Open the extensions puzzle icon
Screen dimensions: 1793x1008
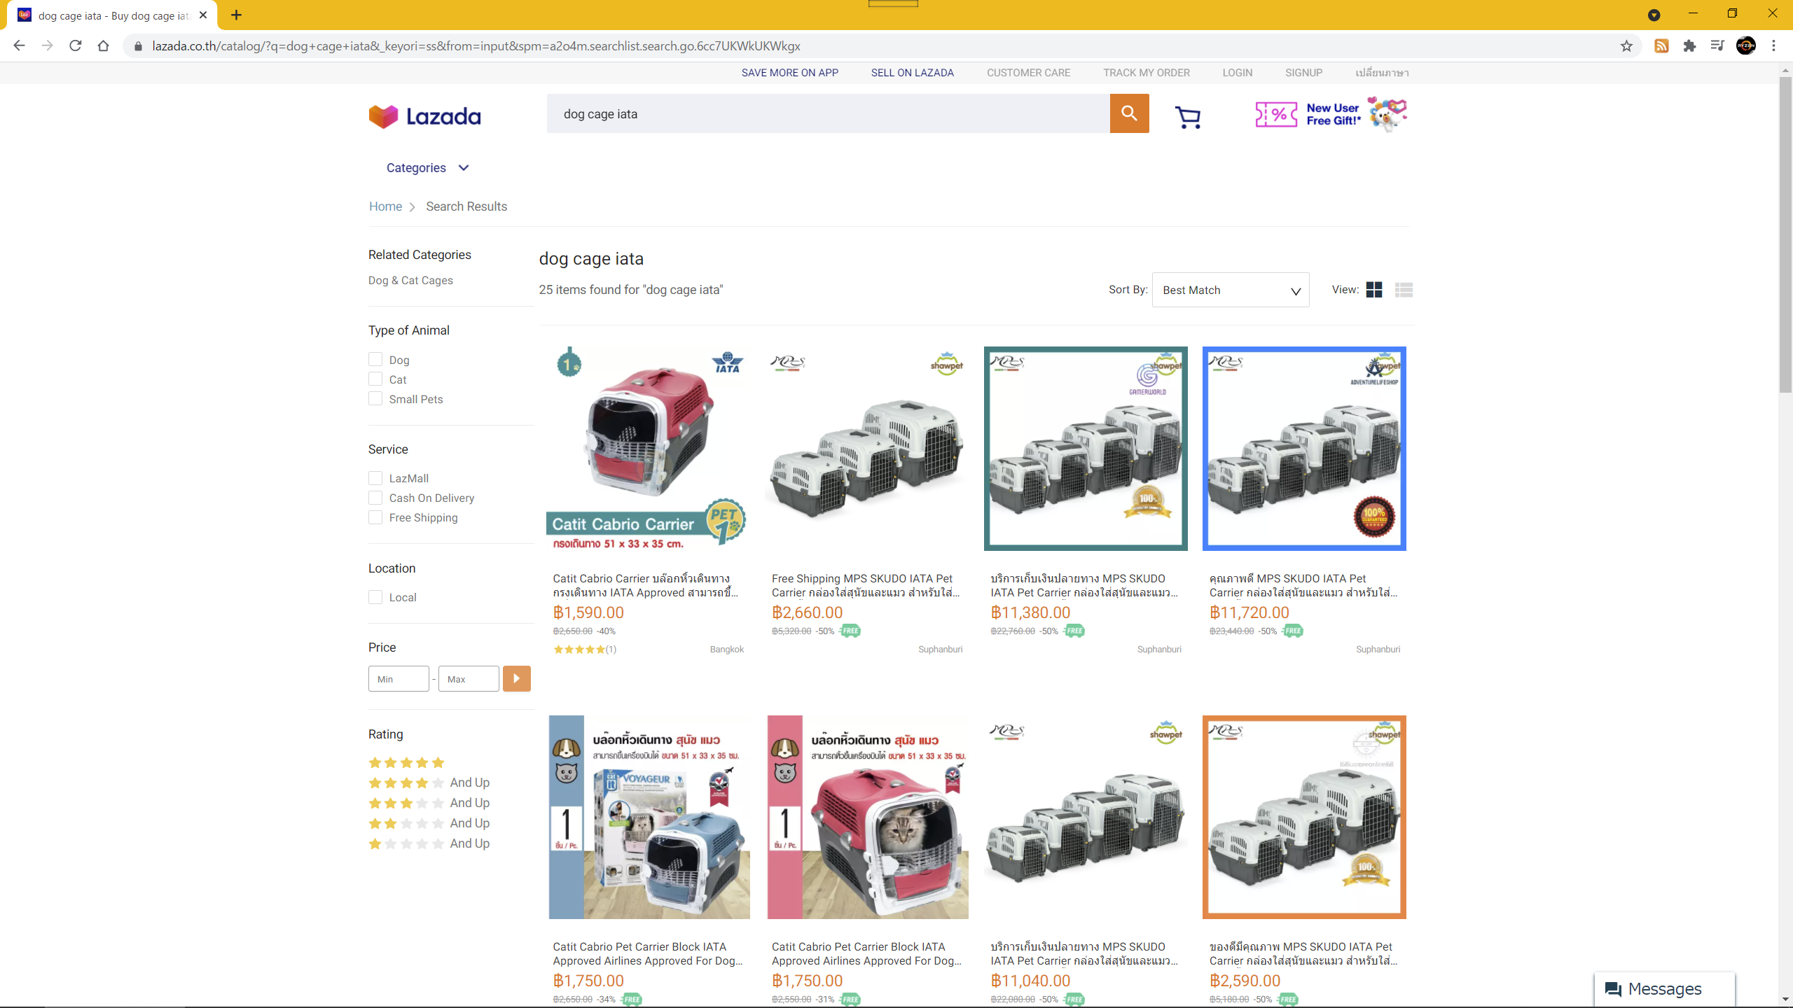(x=1689, y=45)
